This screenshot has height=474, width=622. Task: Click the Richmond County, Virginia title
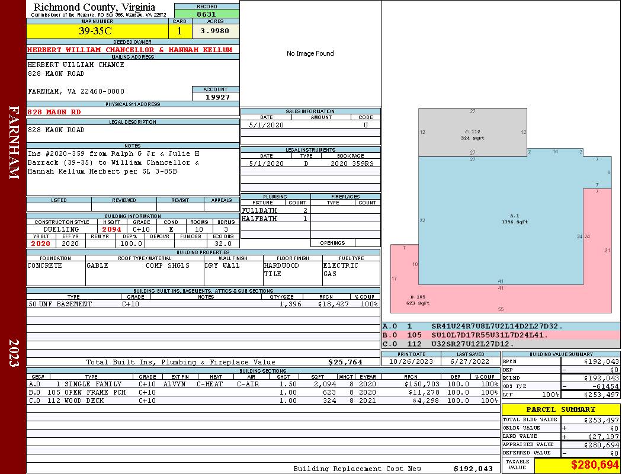(94, 7)
